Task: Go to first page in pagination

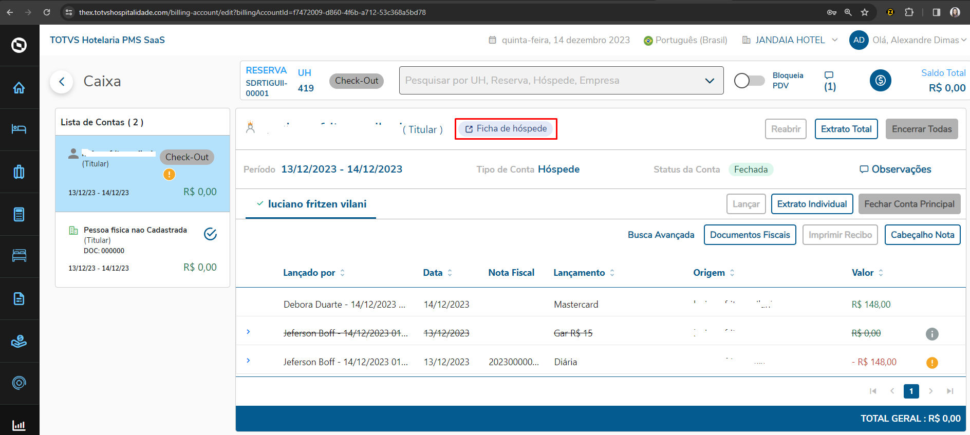Action: point(873,391)
